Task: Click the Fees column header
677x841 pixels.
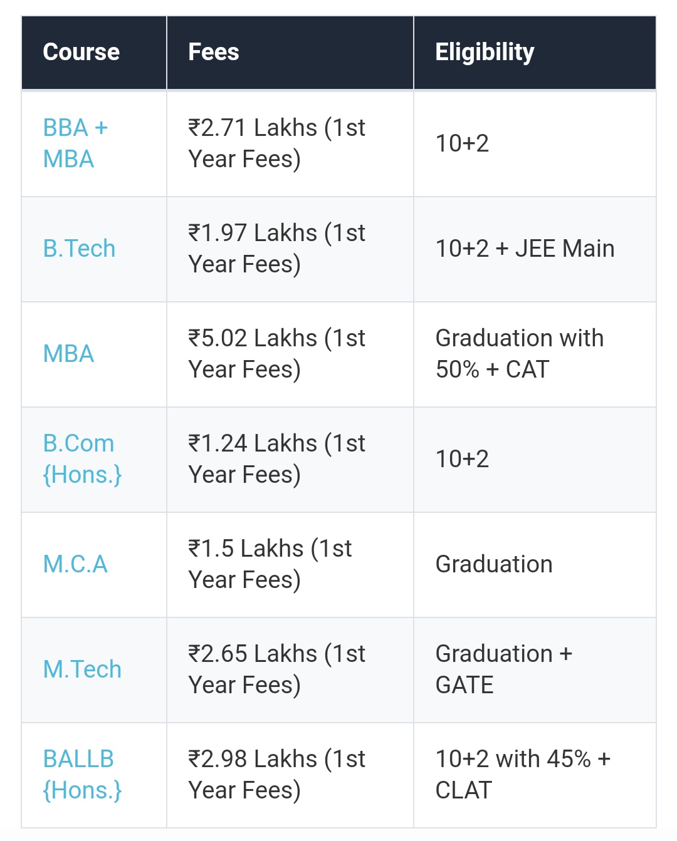Action: pos(214,52)
